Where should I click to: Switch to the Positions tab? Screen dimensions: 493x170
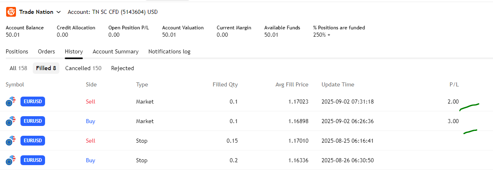pyautogui.click(x=17, y=51)
